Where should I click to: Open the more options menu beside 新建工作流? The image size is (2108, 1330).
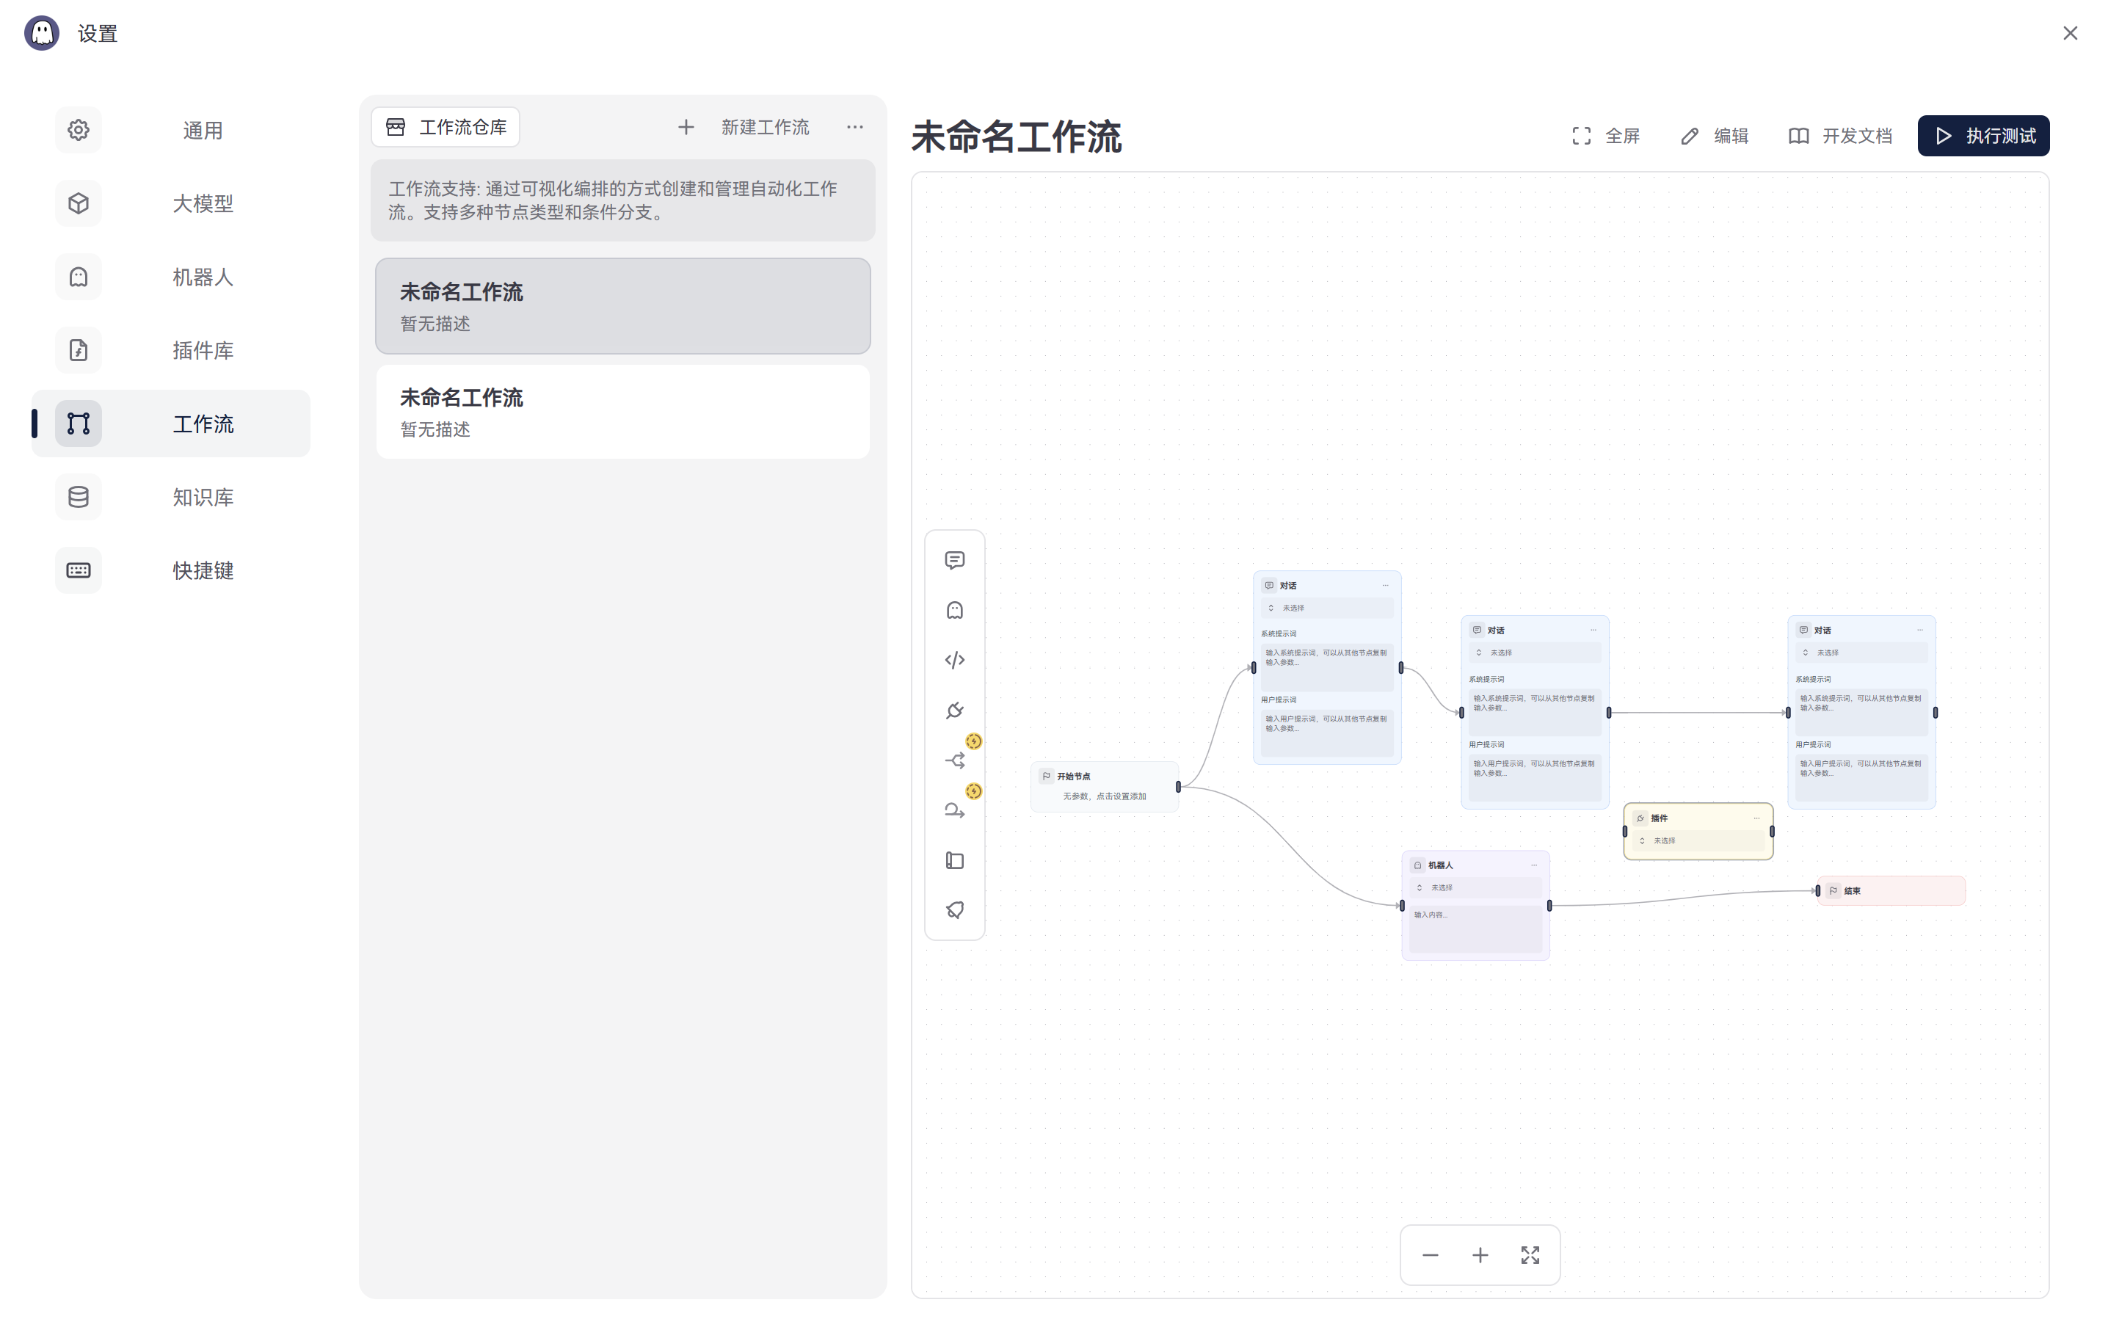(x=854, y=127)
